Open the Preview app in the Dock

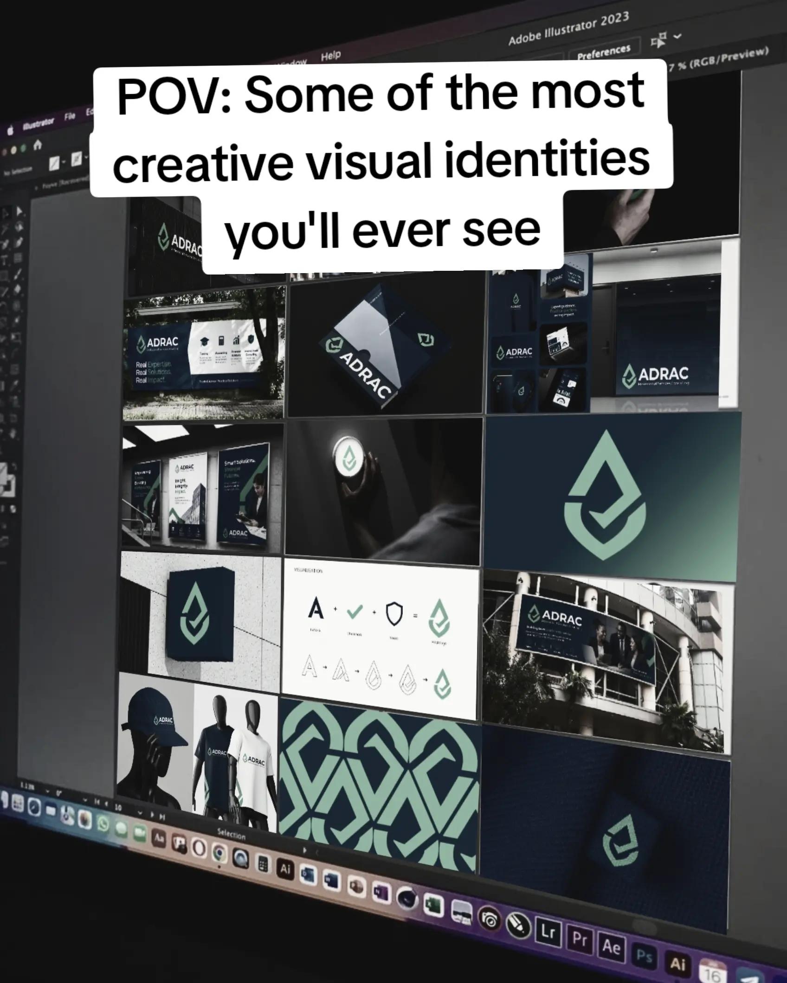coord(462,913)
